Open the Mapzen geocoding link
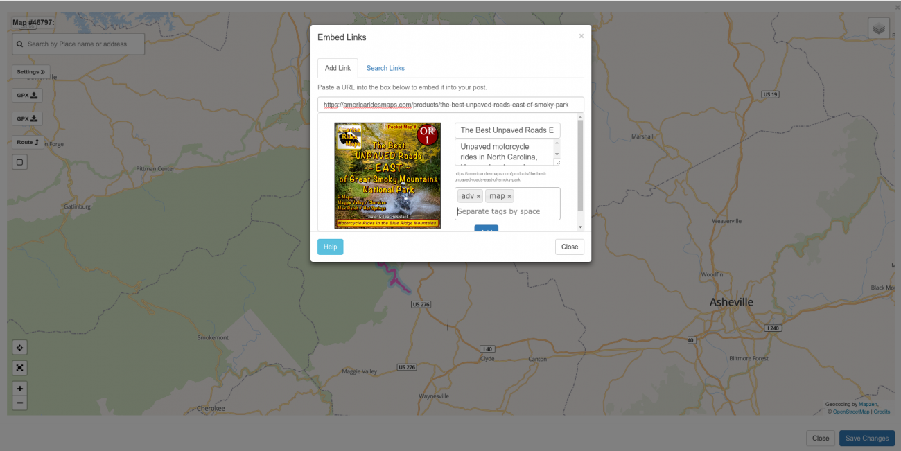 [x=868, y=404]
